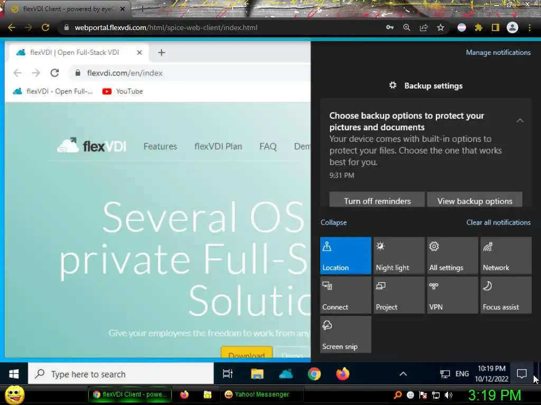Click the flexvdi.com/en/index address bar
The image size is (541, 405).
pyautogui.click(x=190, y=73)
